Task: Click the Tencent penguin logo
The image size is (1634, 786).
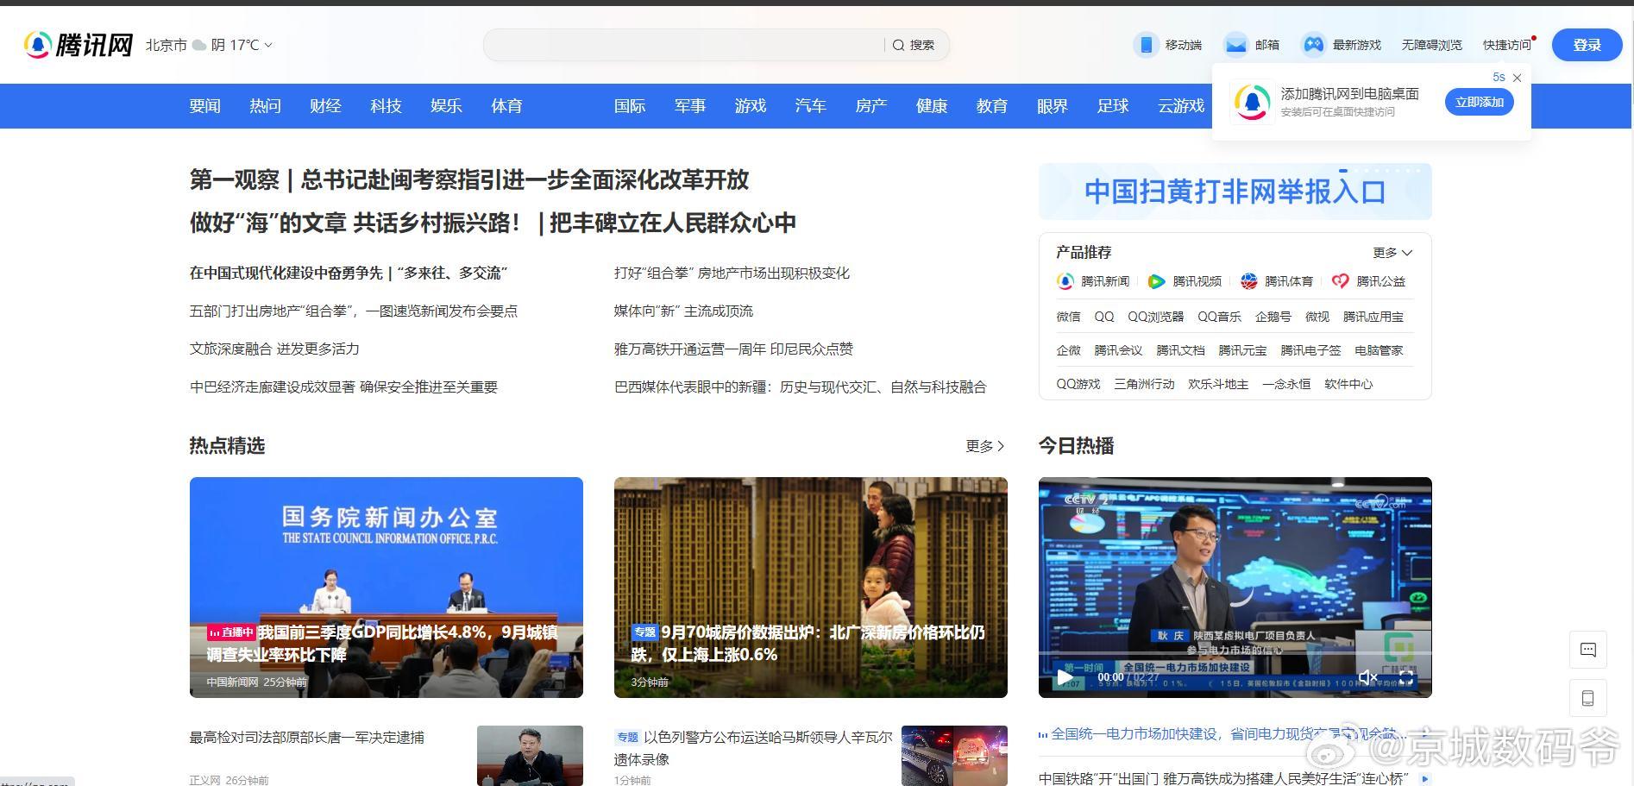Action: 37,45
